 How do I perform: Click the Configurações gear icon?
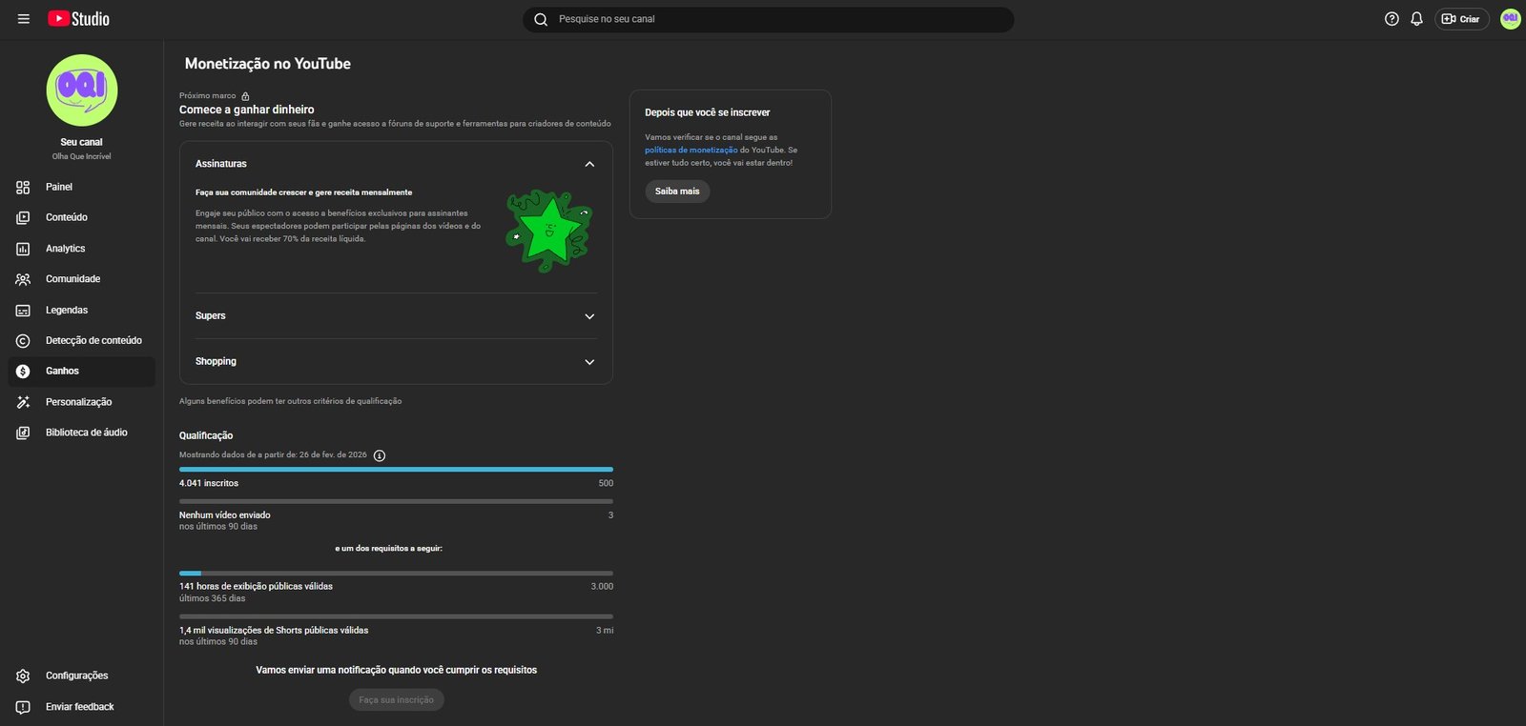[x=23, y=676]
